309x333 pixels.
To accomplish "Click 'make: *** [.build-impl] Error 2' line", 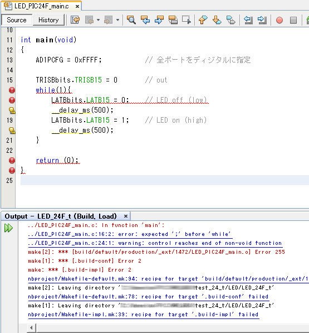I will 80,270.
